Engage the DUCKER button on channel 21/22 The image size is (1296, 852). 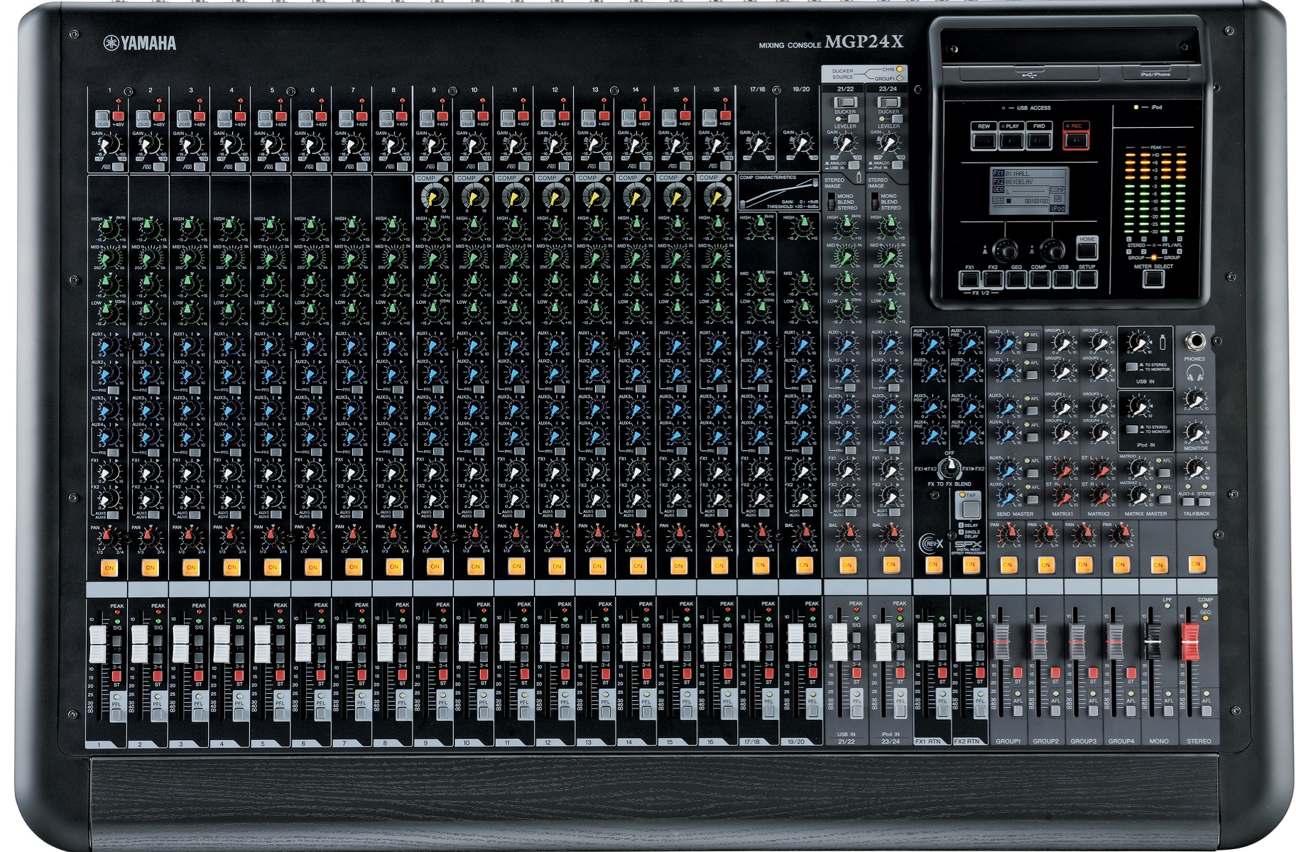846,102
